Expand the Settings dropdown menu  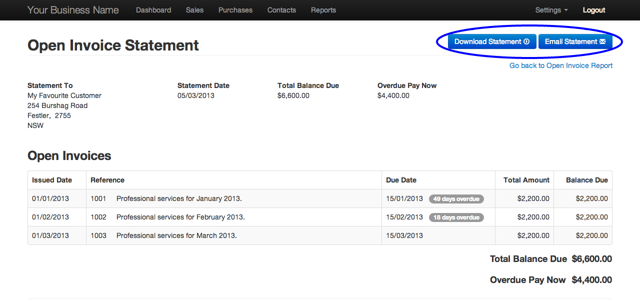551,10
